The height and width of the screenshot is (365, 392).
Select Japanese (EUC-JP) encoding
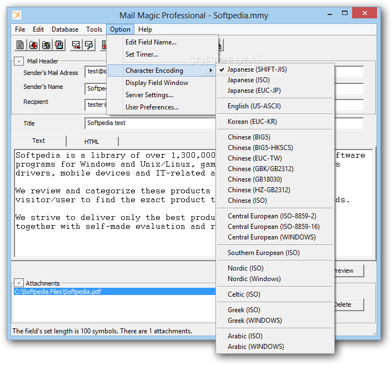click(x=275, y=91)
